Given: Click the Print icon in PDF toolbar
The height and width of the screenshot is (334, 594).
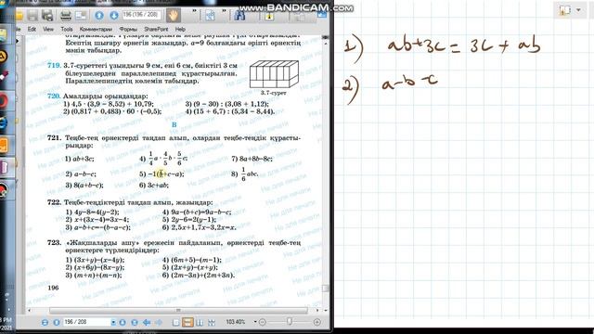Looking at the screenshot, I should pyautogui.click(x=47, y=16).
